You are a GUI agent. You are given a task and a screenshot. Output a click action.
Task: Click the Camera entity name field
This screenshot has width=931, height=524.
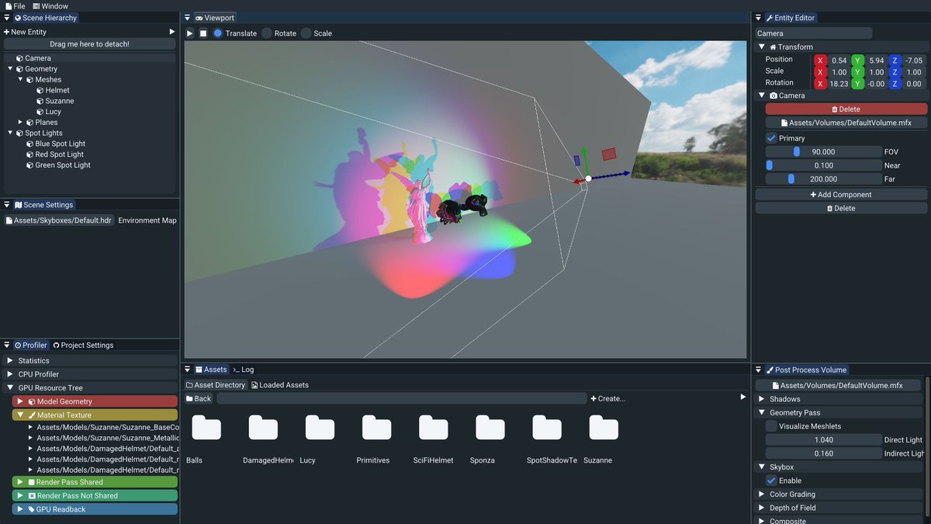(x=814, y=33)
